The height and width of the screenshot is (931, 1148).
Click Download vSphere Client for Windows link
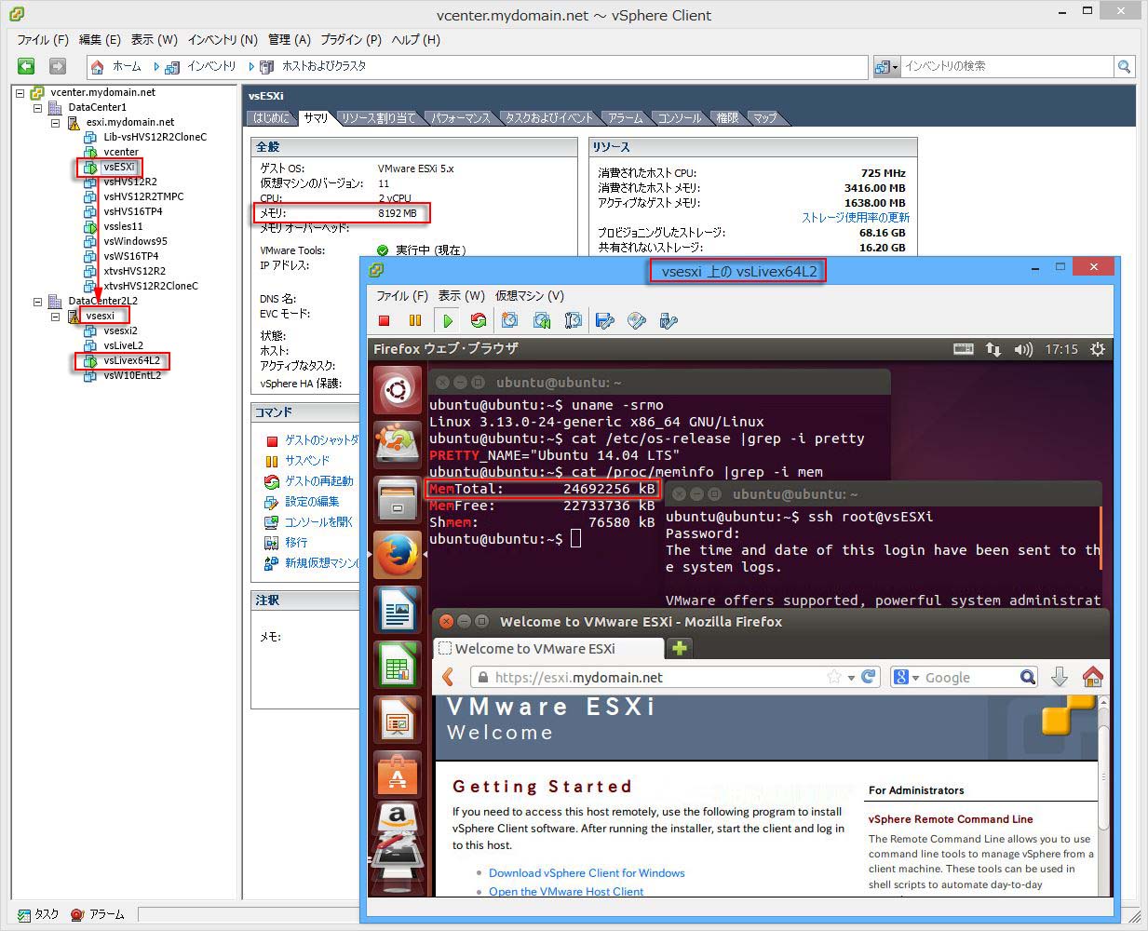point(587,873)
